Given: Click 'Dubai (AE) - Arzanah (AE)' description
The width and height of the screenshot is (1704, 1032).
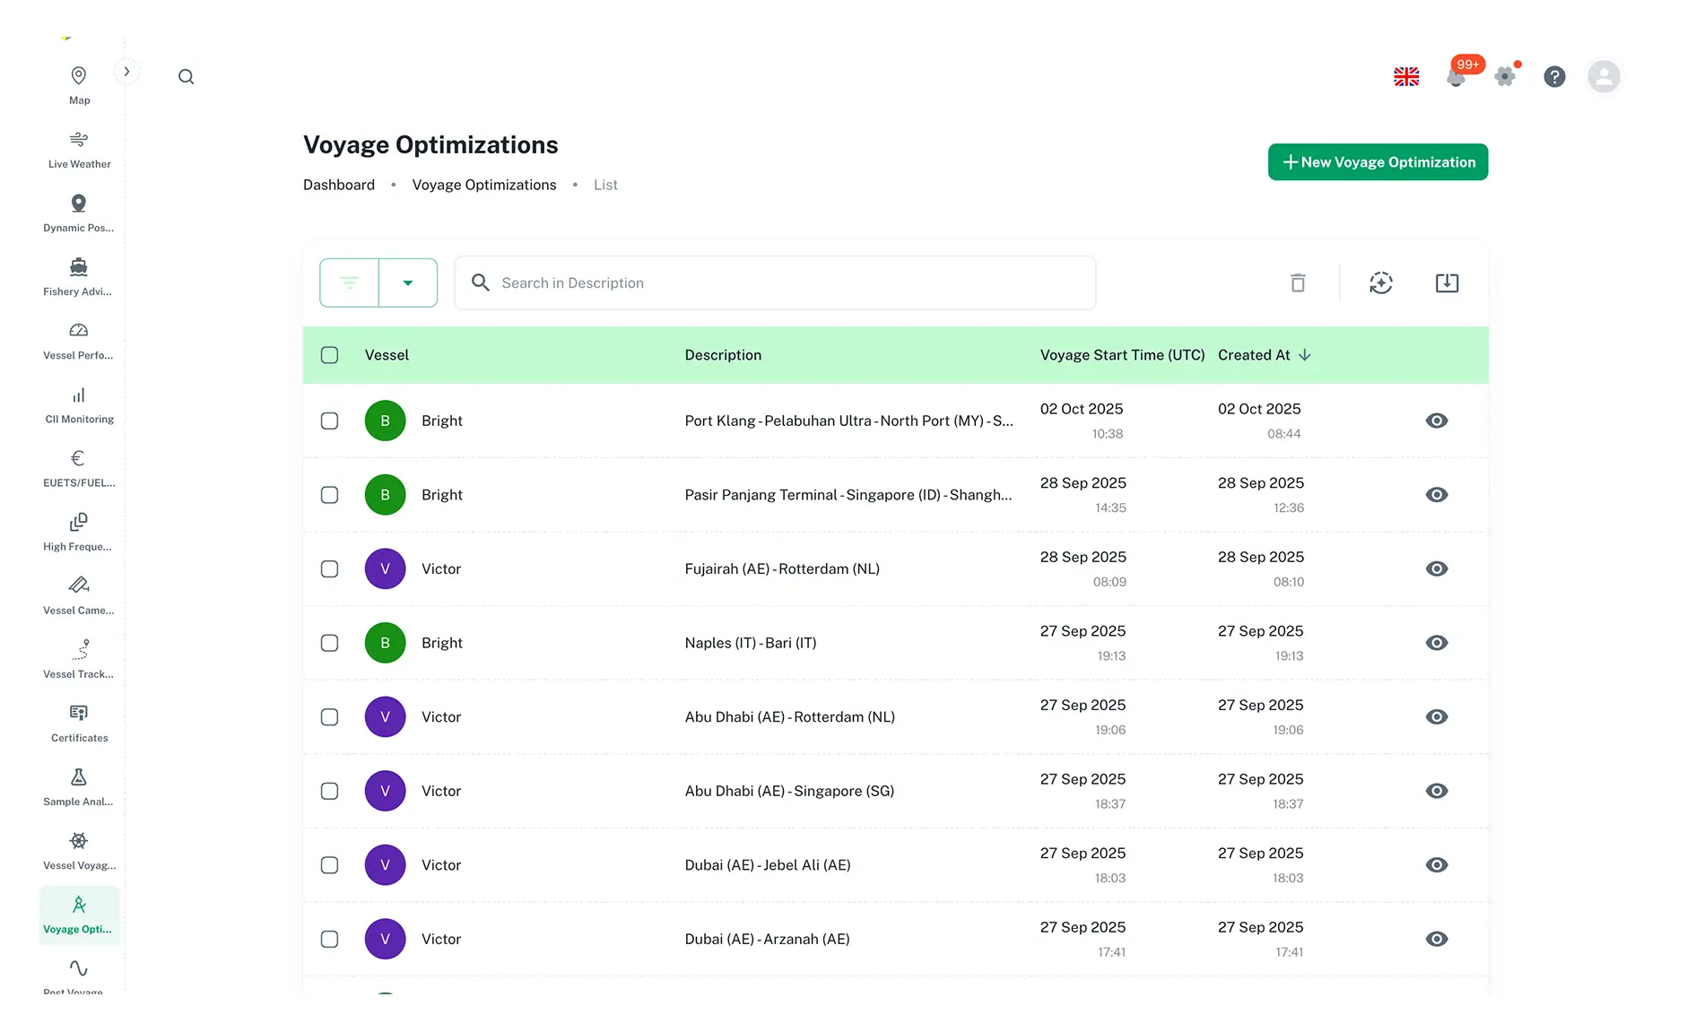Looking at the screenshot, I should (x=768, y=939).
